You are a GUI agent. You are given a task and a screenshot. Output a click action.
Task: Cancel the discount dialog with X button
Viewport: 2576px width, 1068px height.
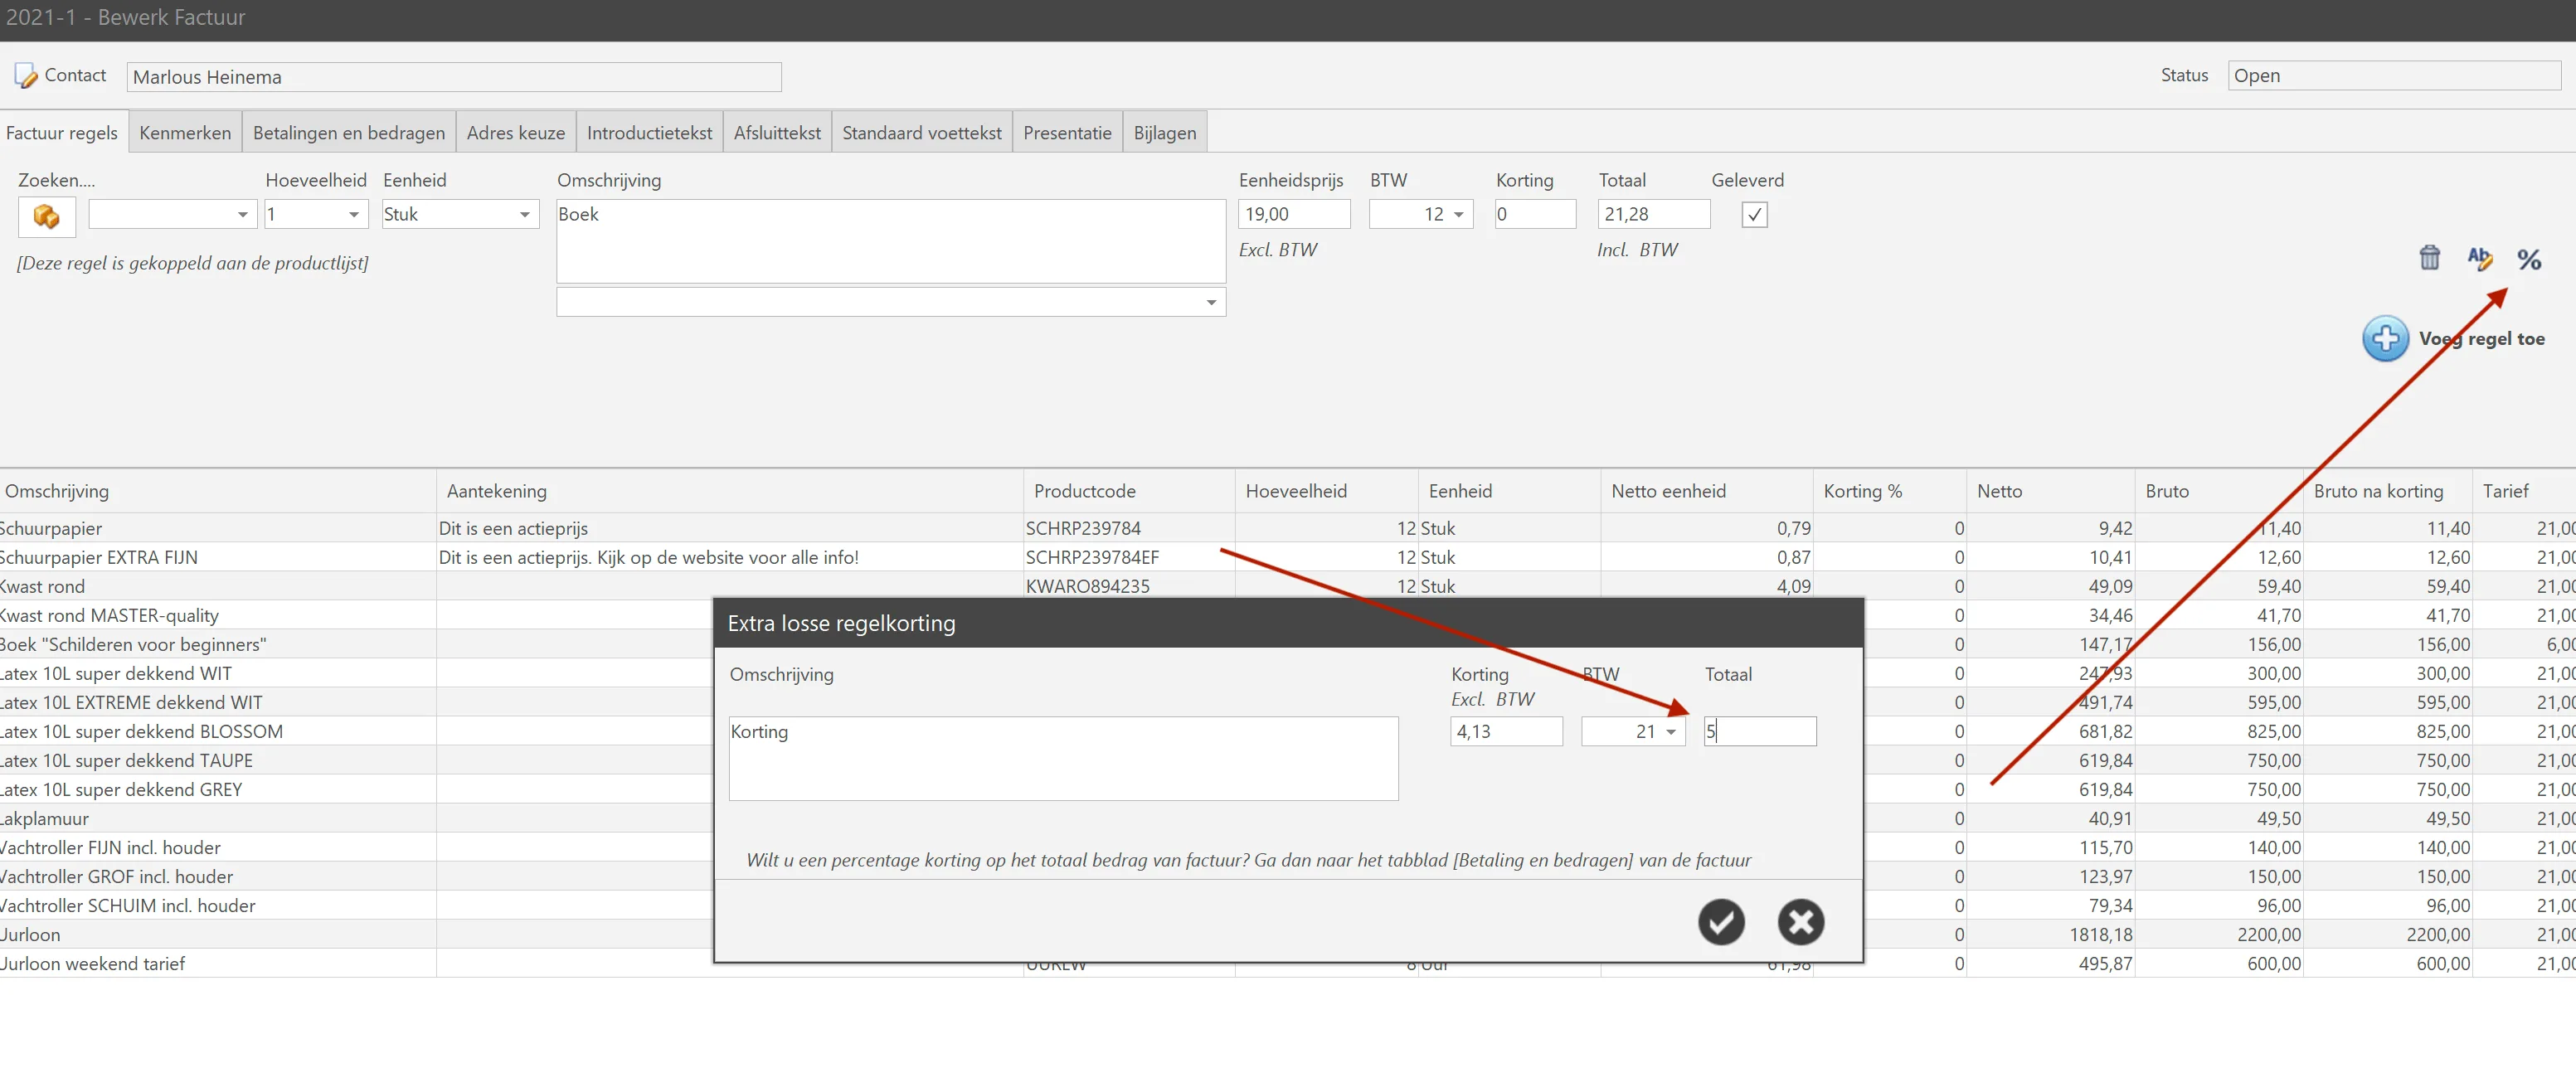(x=1801, y=921)
